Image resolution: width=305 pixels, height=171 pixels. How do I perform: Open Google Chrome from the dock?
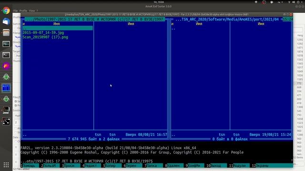[6, 10]
